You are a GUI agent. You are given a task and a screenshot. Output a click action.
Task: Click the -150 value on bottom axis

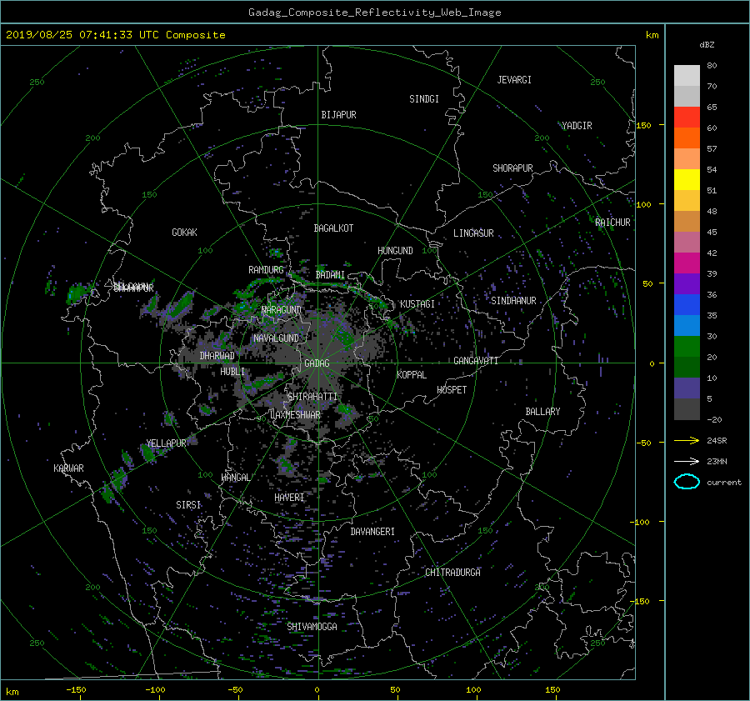click(76, 689)
